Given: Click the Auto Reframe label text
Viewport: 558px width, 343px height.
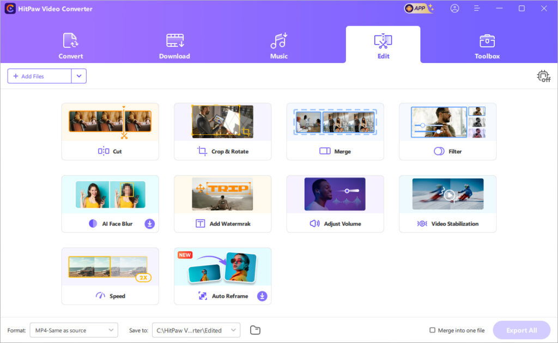Looking at the screenshot, I should 230,296.
